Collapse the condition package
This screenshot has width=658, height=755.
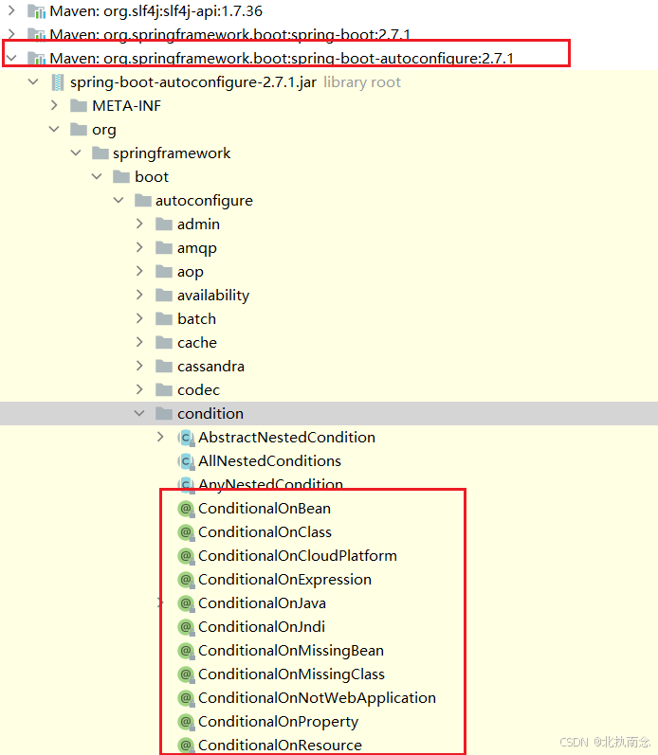click(x=139, y=413)
